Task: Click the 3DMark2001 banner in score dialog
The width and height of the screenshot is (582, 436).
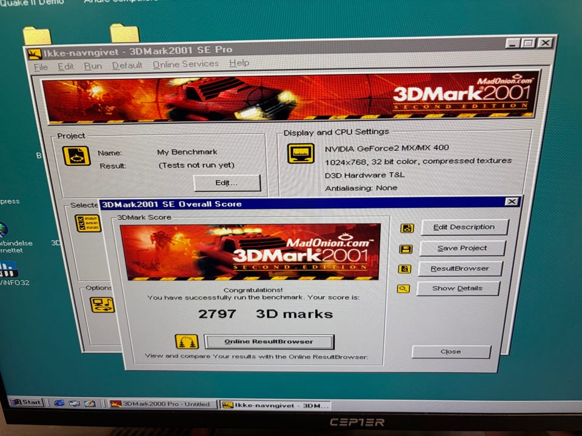Action: 250,252
